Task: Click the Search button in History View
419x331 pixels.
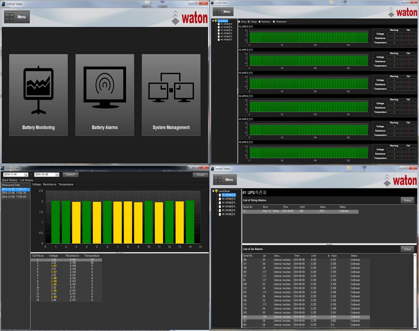Action: [71, 175]
